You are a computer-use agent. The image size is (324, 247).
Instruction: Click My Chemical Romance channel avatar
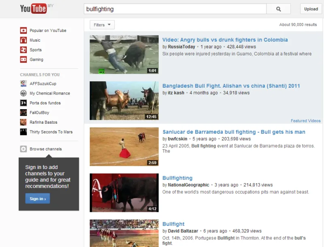23,93
